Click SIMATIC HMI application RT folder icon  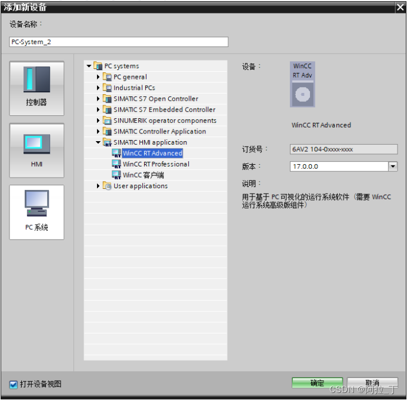[x=107, y=142]
